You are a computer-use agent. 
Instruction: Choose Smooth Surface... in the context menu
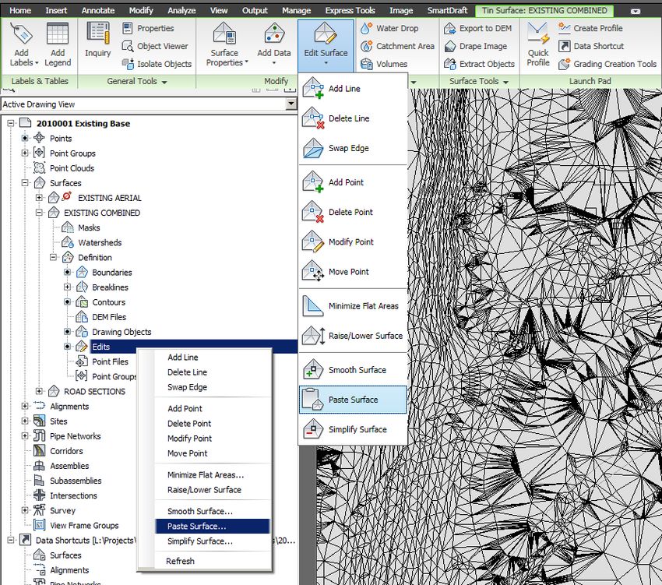[213, 512]
